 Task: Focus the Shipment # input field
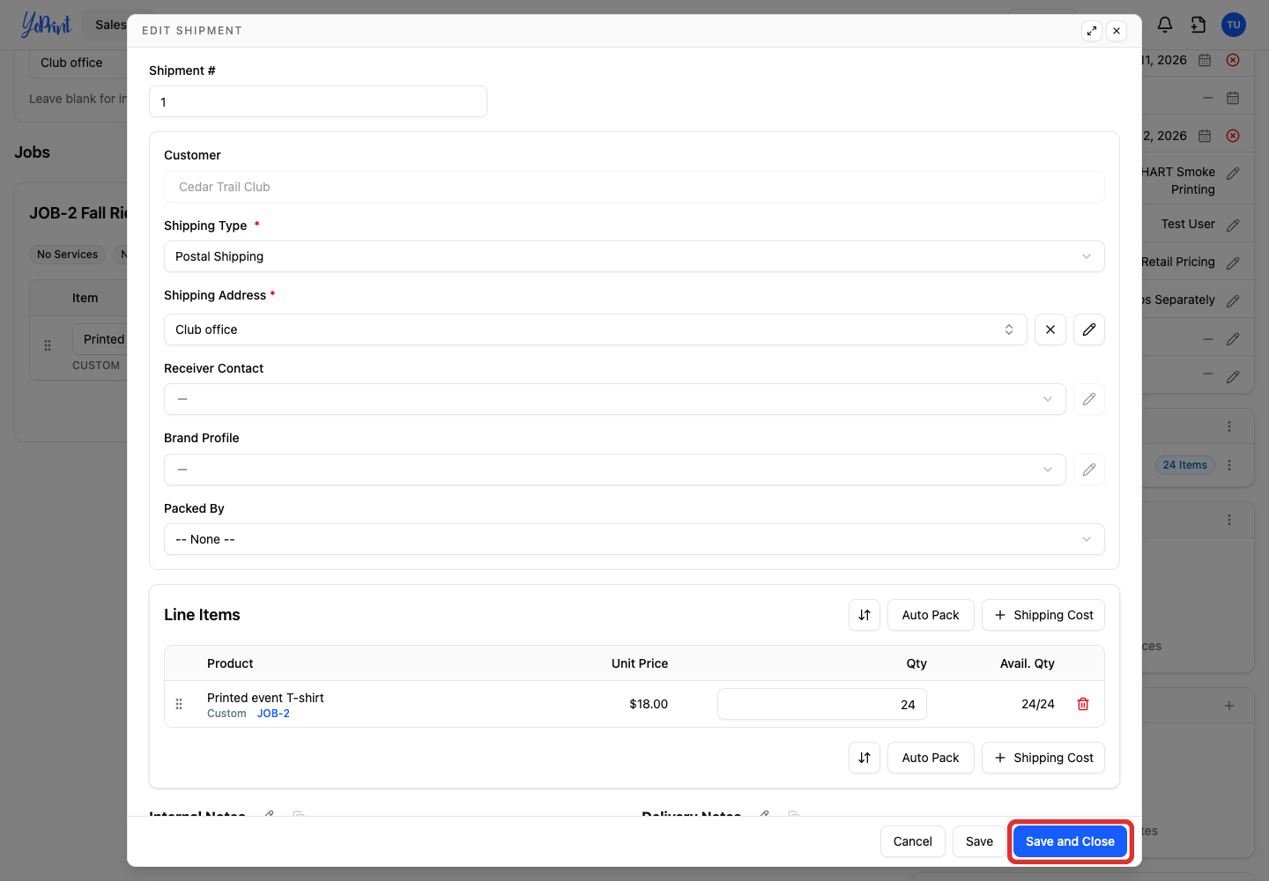318,101
